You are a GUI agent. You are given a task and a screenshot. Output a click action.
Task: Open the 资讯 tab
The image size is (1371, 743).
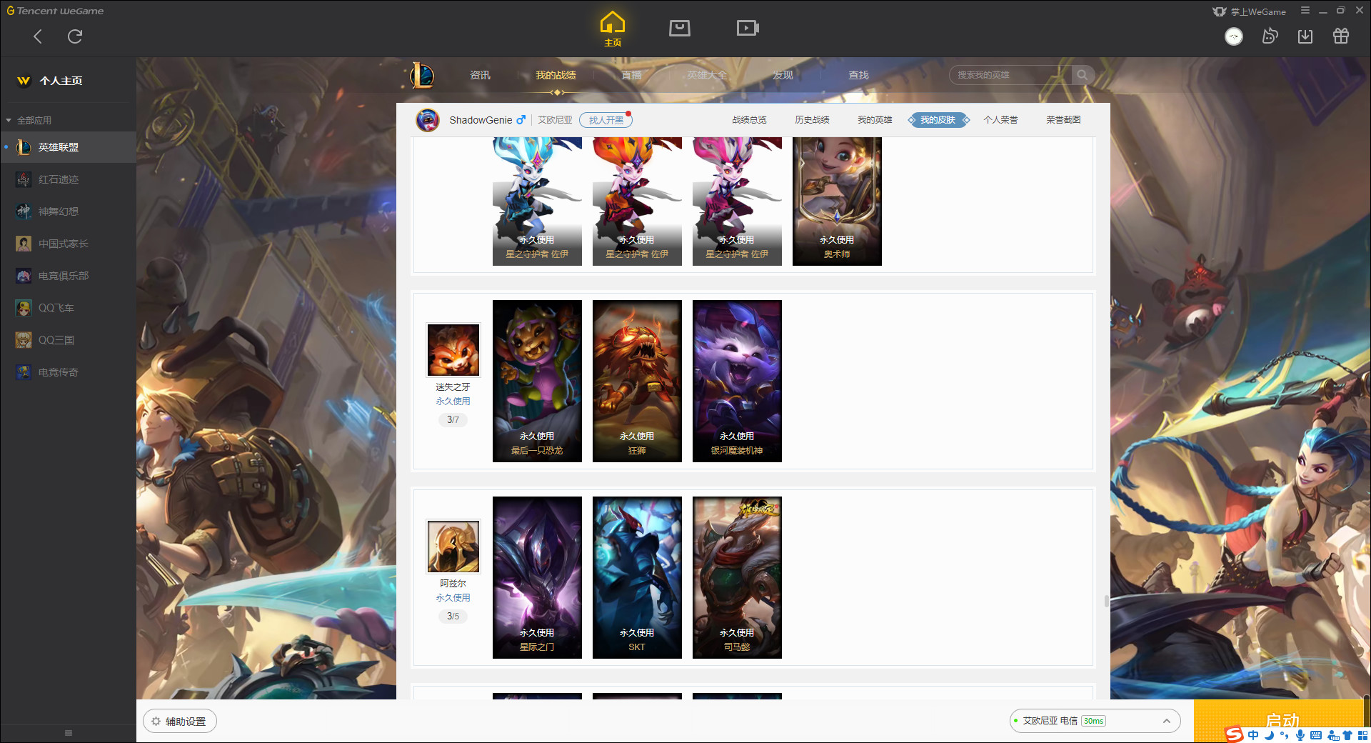coord(480,75)
